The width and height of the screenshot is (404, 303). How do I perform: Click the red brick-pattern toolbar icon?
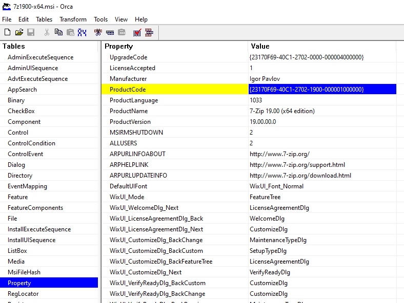[x=149, y=32]
